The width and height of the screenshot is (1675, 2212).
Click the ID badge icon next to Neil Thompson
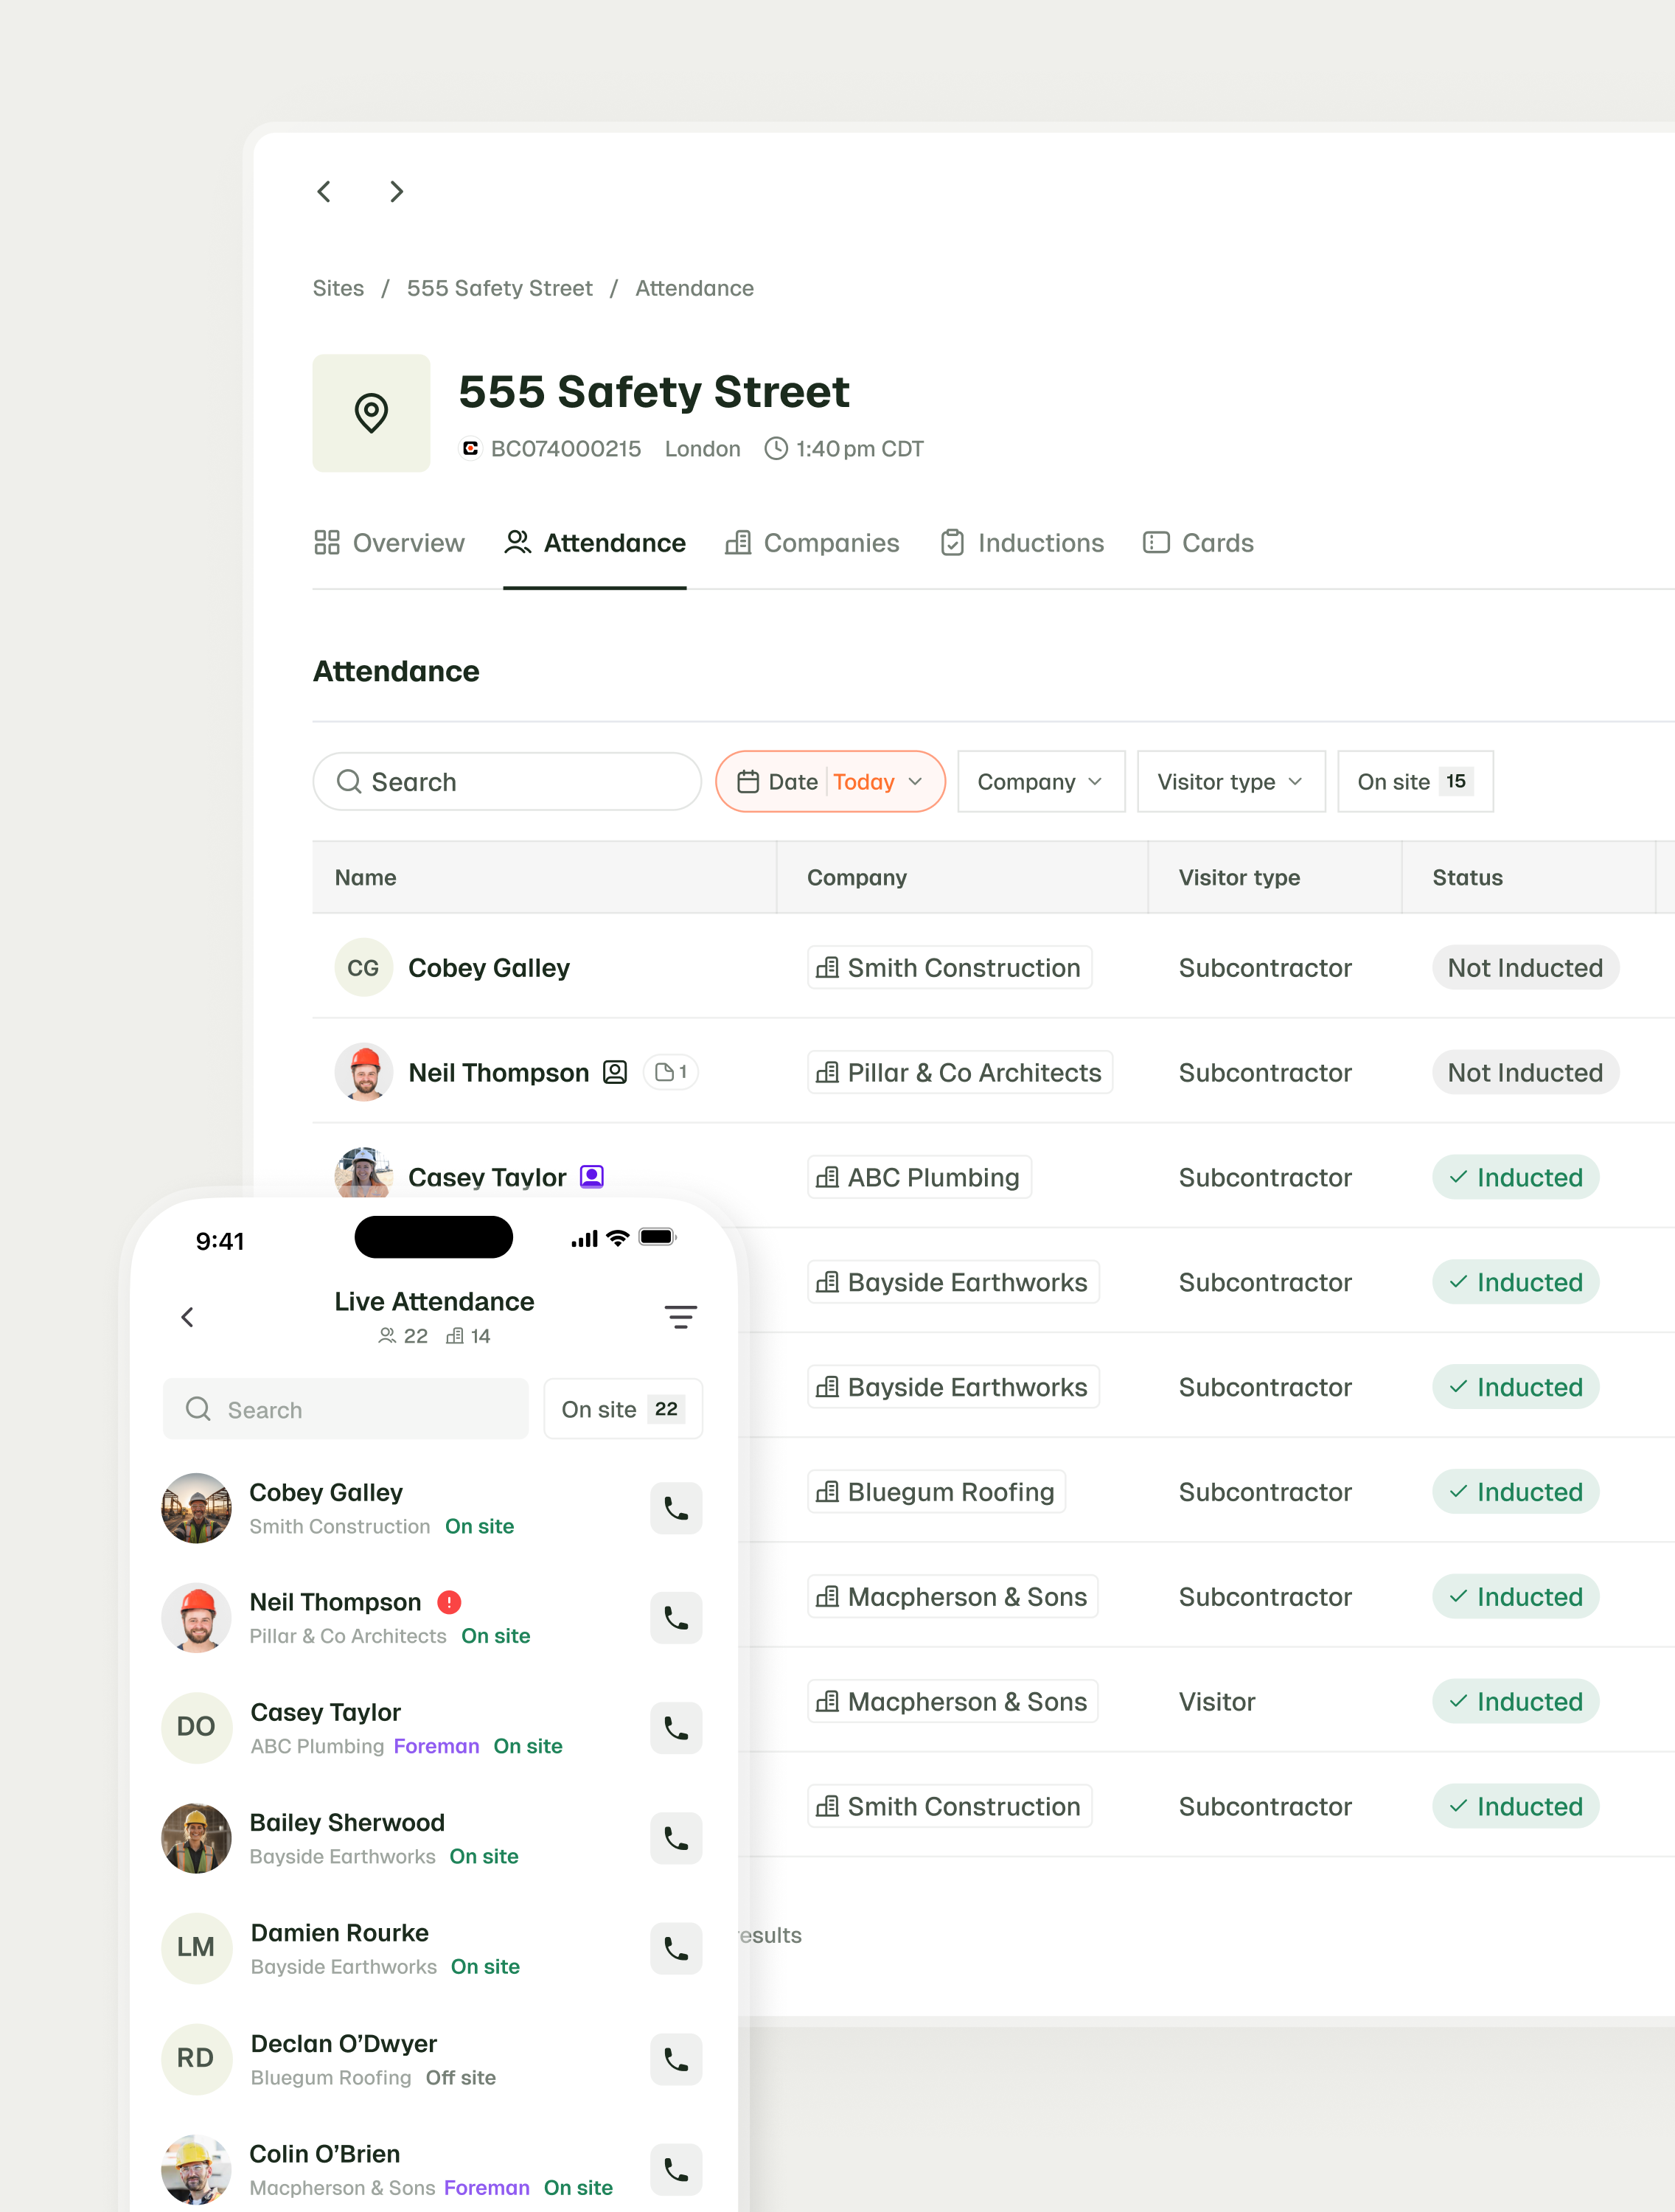(x=615, y=1072)
